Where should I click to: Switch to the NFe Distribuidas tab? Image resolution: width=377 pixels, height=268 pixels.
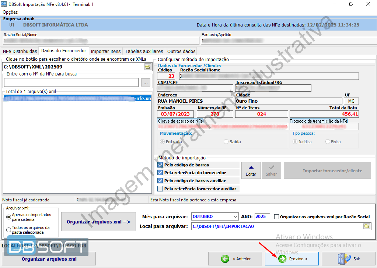20,51
